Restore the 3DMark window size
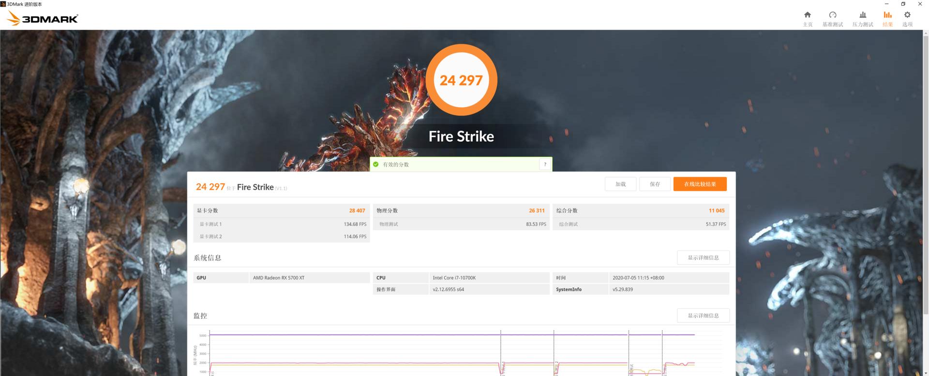This screenshot has height=376, width=929. [903, 4]
